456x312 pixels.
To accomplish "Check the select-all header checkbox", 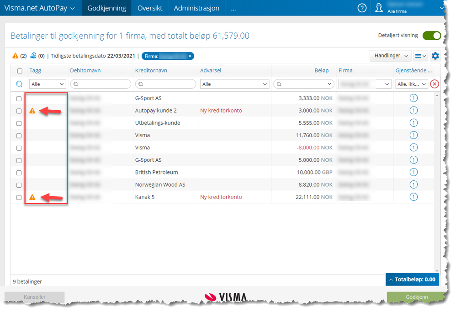I will [20, 71].
